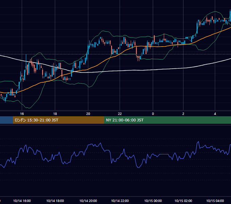Click the London session bar 15:30-21:00 JST

click(x=58, y=120)
